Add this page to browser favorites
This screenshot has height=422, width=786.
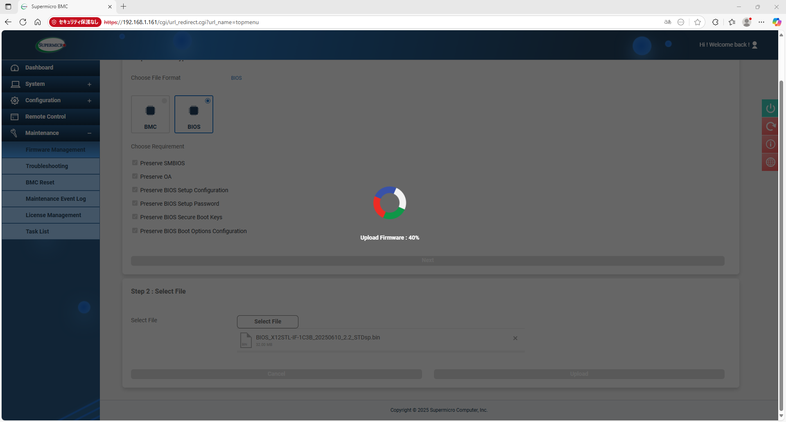click(x=698, y=22)
